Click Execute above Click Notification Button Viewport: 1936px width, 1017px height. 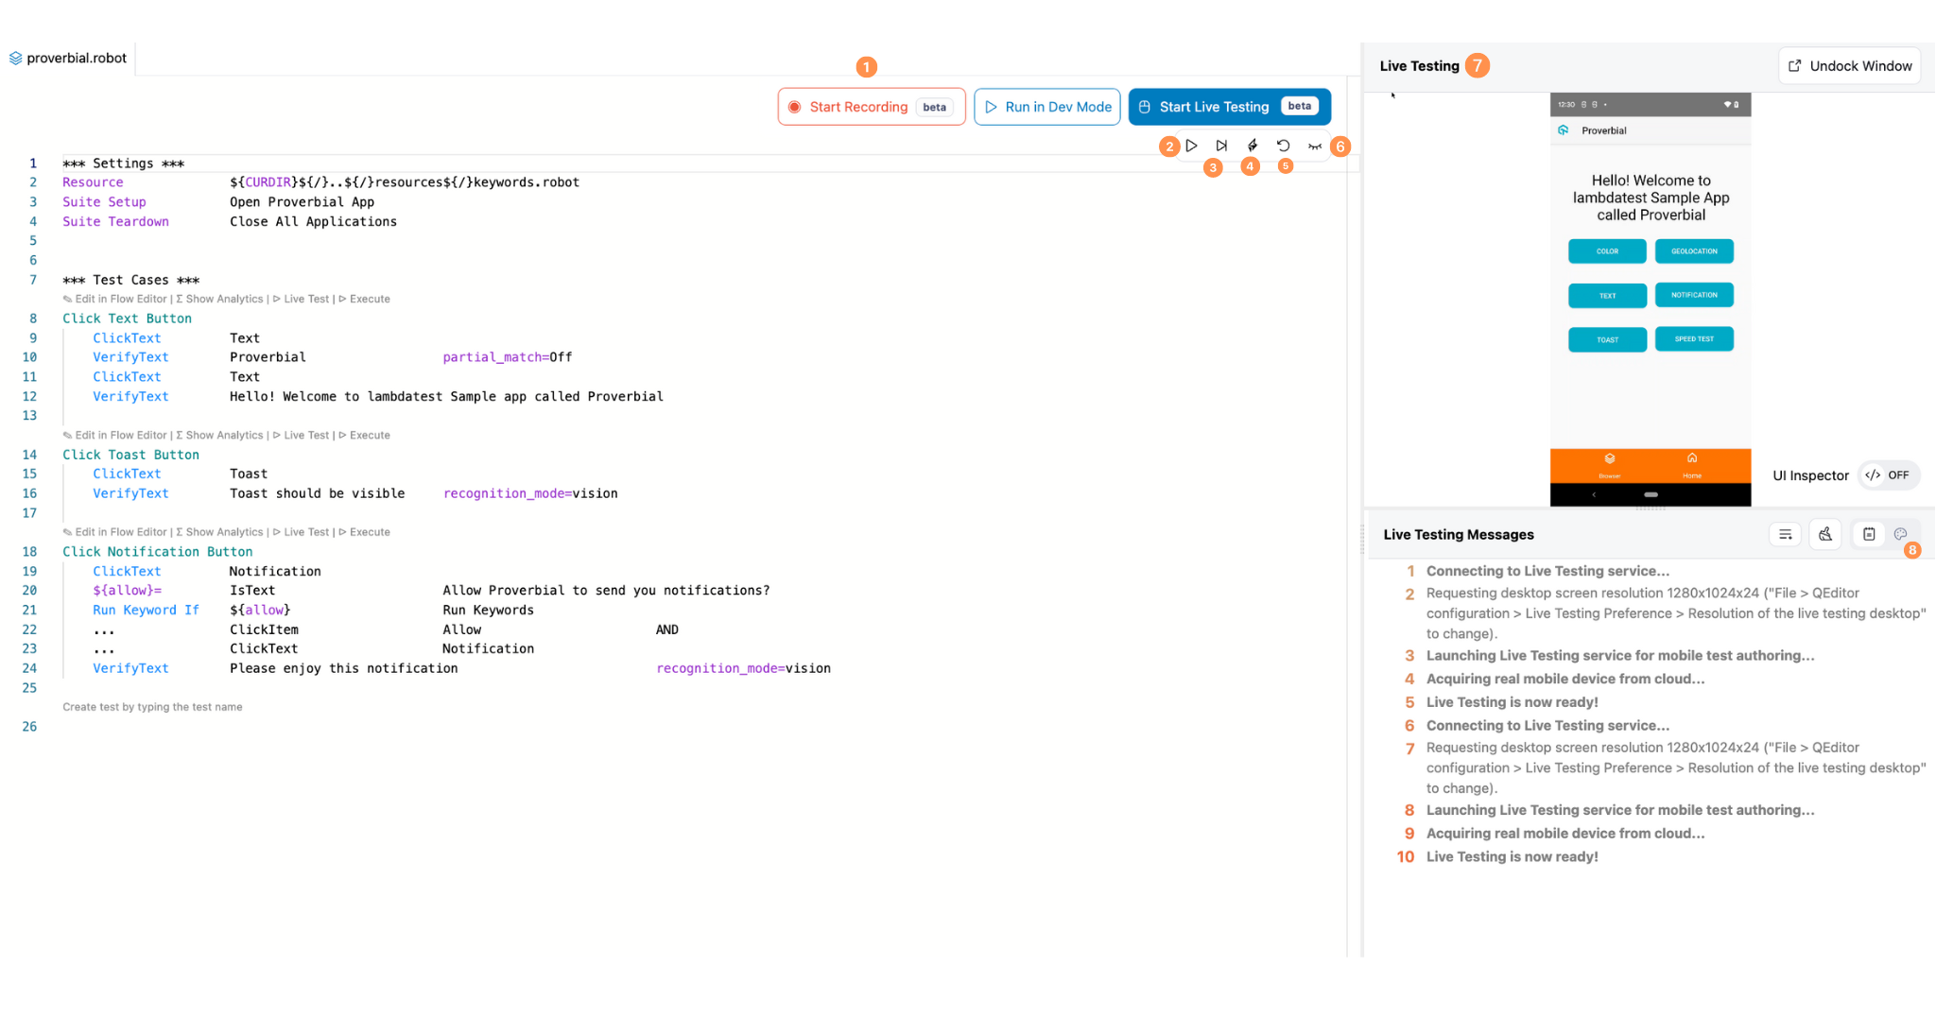tap(364, 532)
